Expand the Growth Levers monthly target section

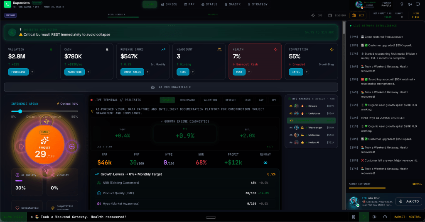185,174
